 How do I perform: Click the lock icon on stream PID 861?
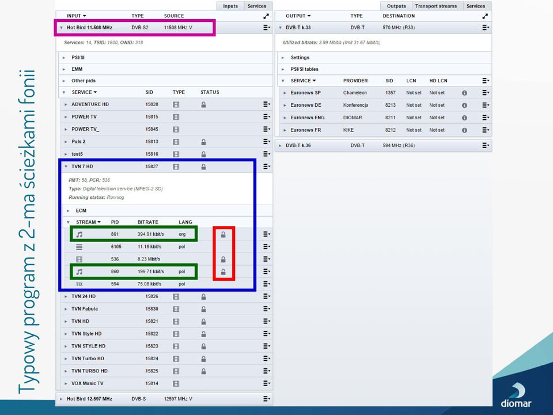pos(224,235)
